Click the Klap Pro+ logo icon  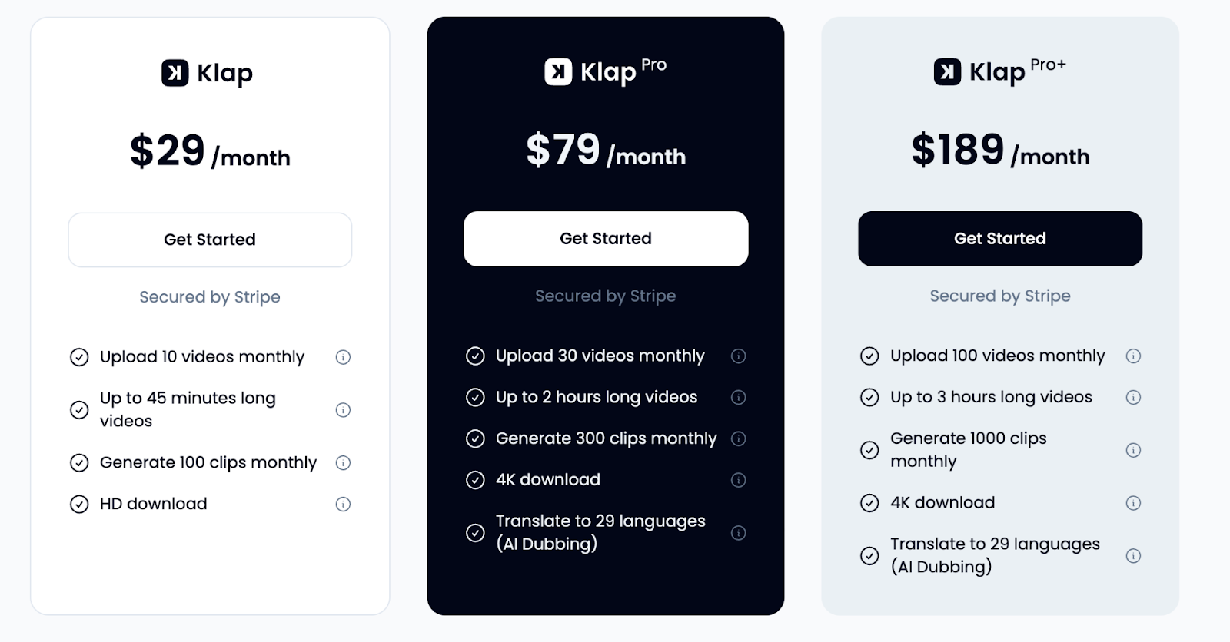click(x=947, y=72)
